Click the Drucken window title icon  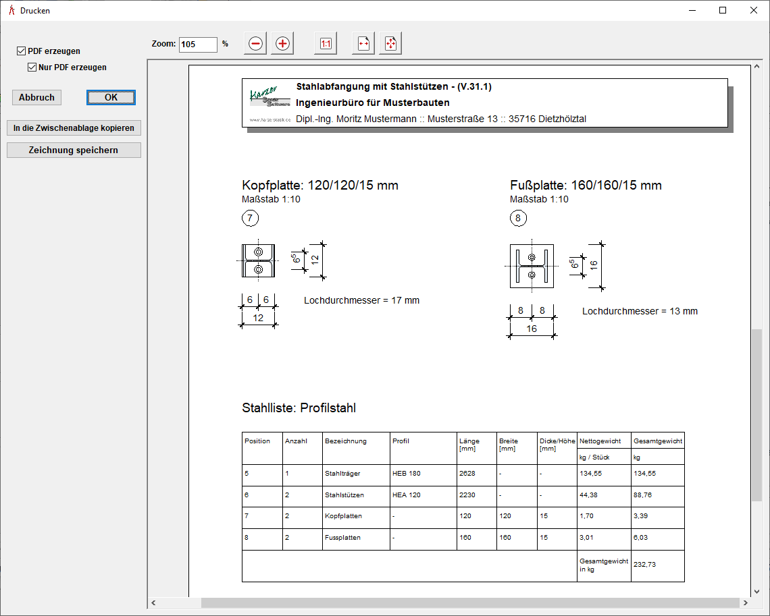pos(11,10)
